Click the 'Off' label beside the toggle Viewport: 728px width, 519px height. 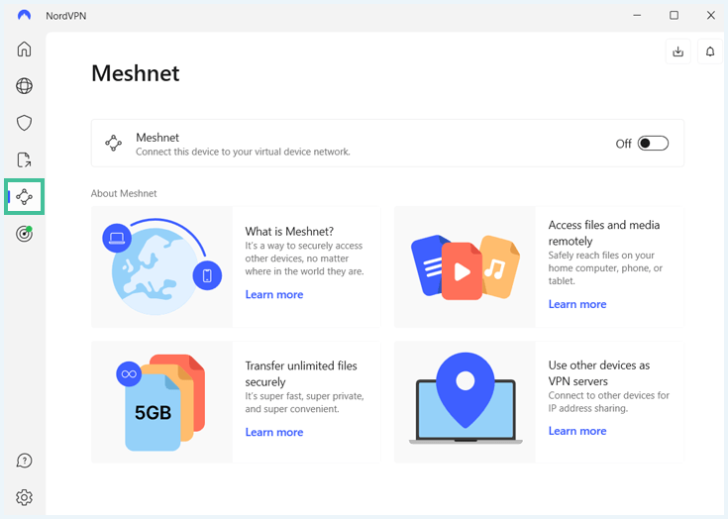tap(624, 144)
